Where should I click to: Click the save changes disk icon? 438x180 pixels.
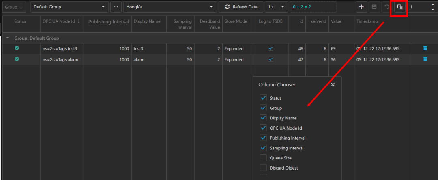pyautogui.click(x=374, y=7)
